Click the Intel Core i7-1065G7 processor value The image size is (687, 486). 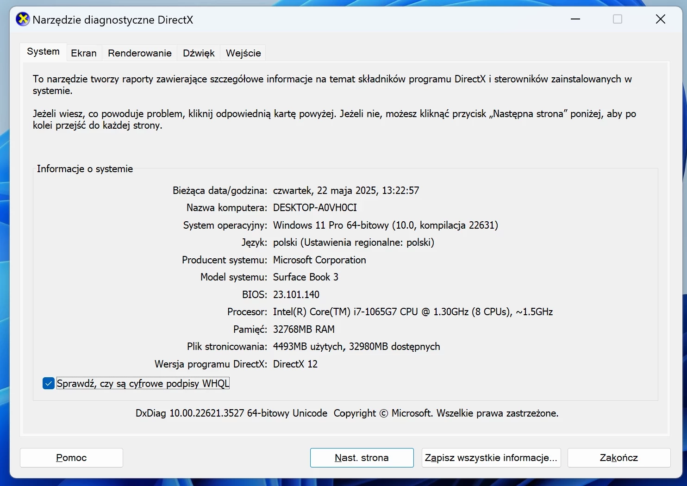pyautogui.click(x=413, y=312)
